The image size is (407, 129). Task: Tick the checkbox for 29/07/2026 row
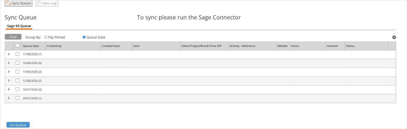(x=17, y=98)
